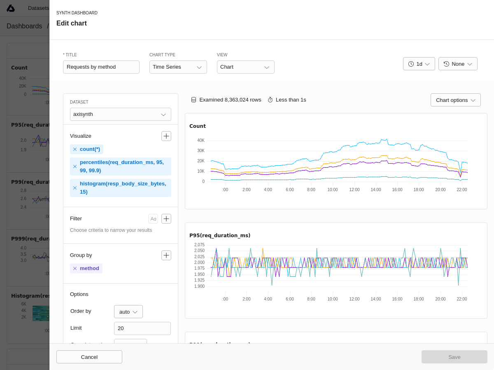494x370 pixels.
Task: Add a Group by field
Action: coord(166,255)
